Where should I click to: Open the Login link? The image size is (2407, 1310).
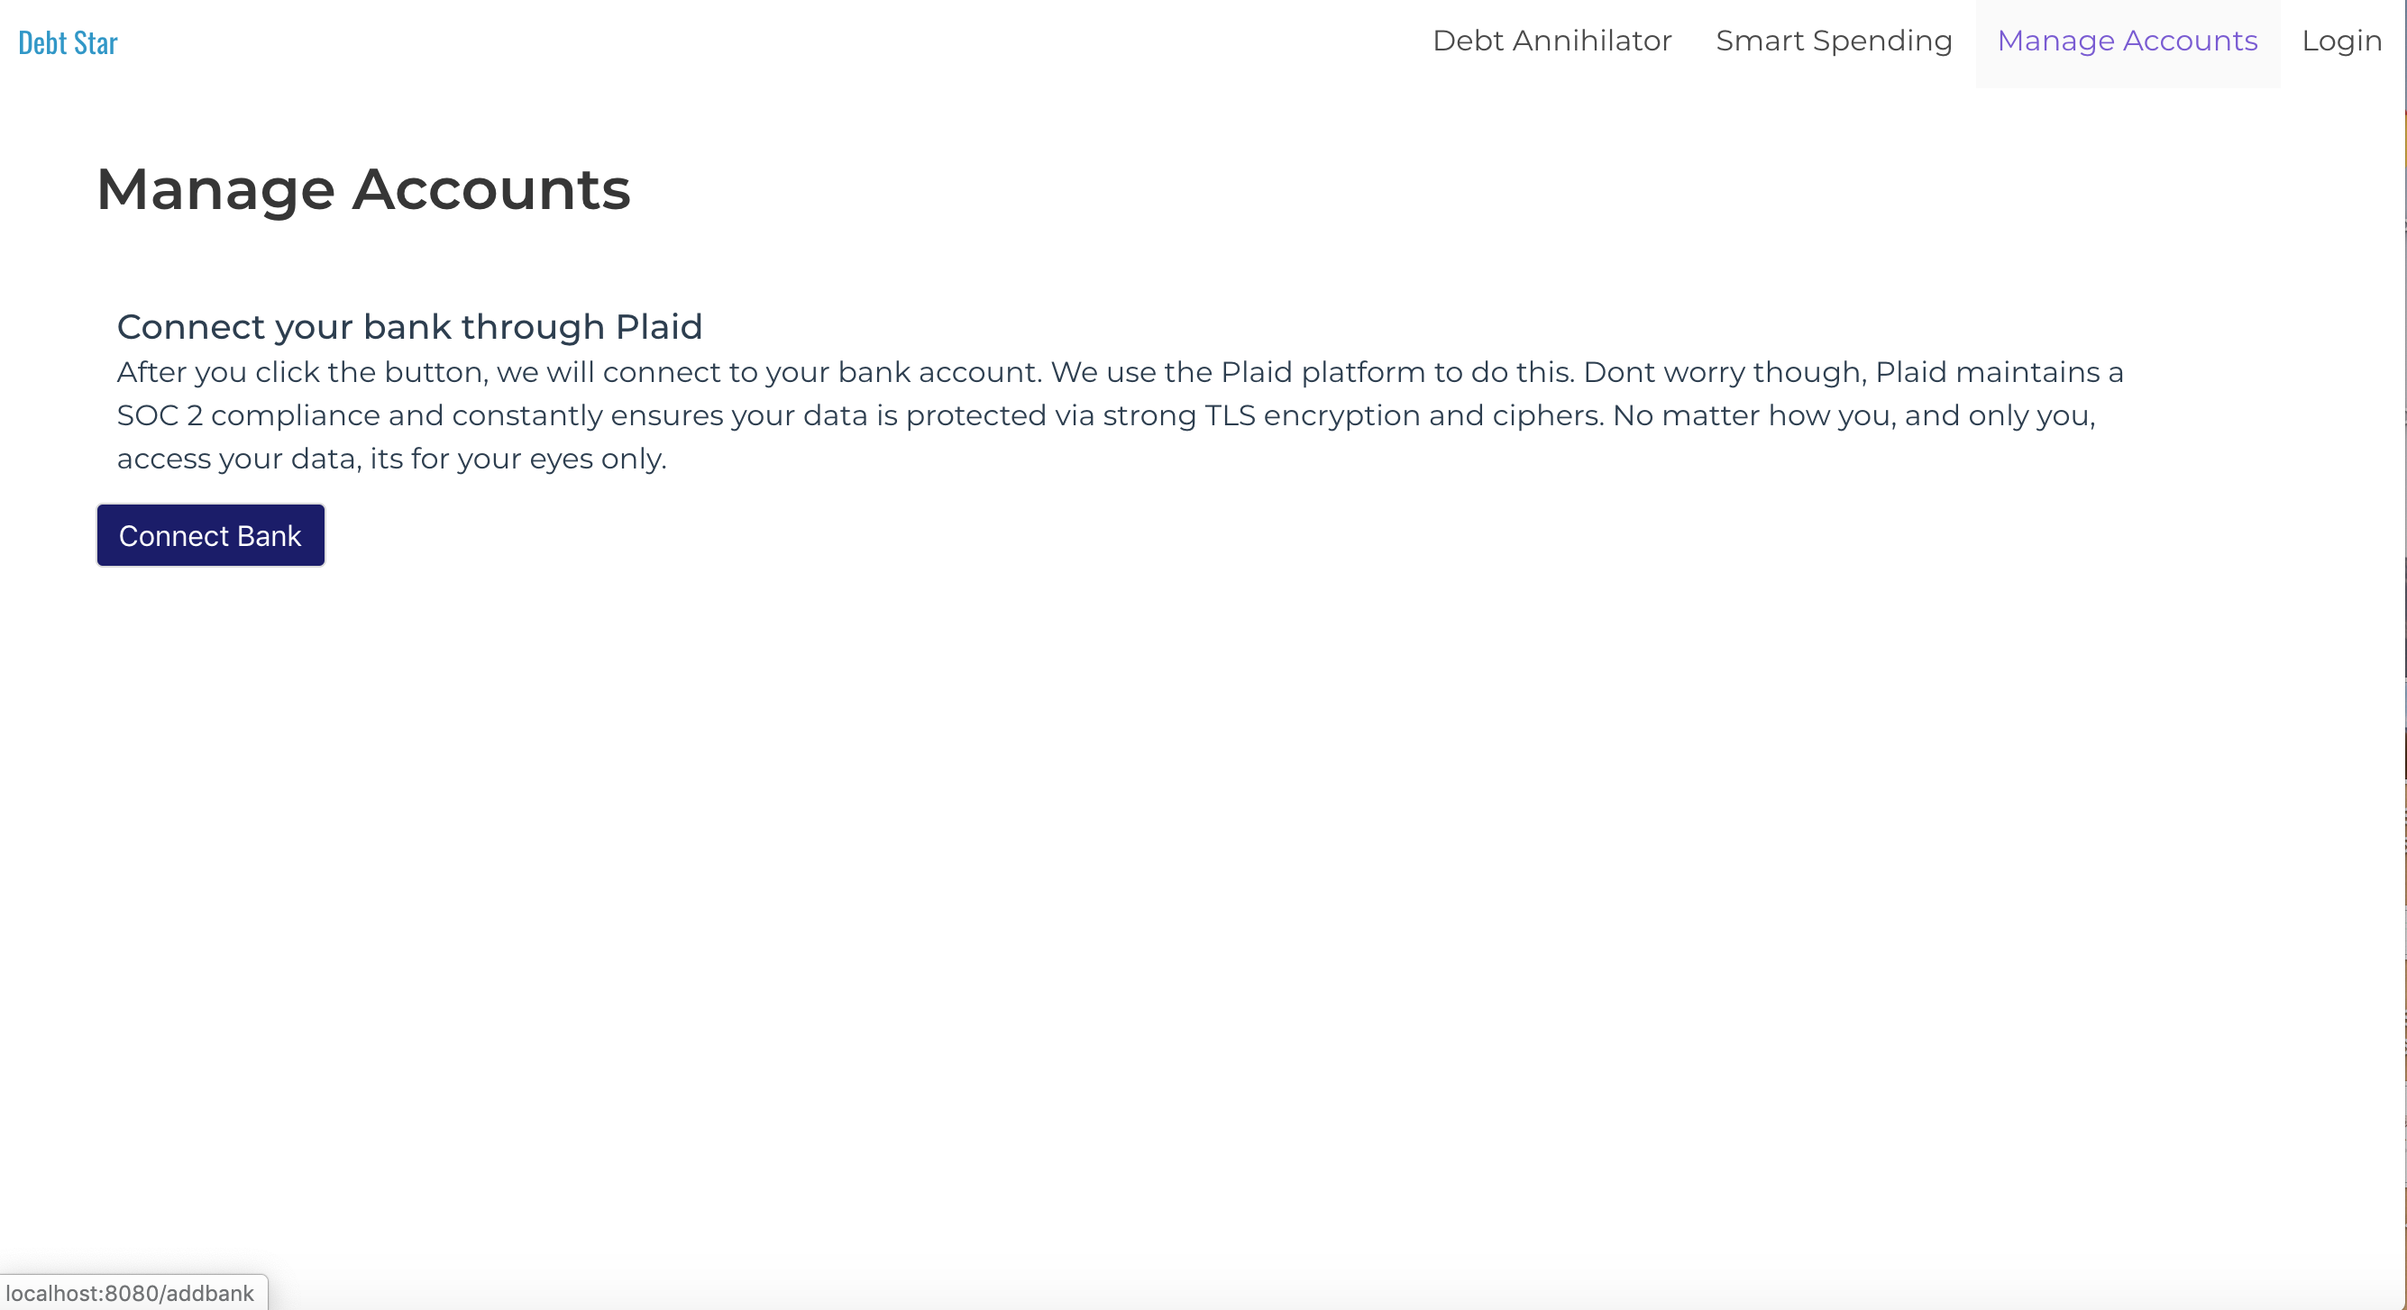click(2340, 41)
